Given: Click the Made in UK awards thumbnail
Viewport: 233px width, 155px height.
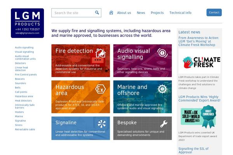Looking at the screenshot, I should pos(198,117).
